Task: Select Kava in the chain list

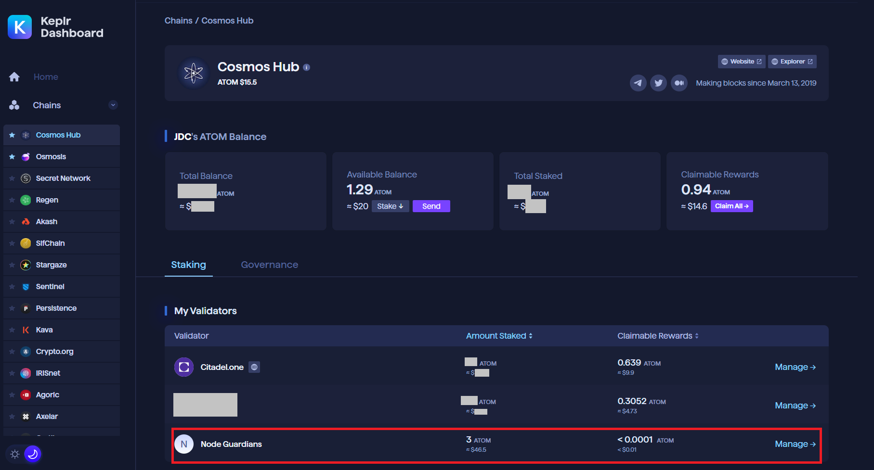Action: click(x=62, y=330)
